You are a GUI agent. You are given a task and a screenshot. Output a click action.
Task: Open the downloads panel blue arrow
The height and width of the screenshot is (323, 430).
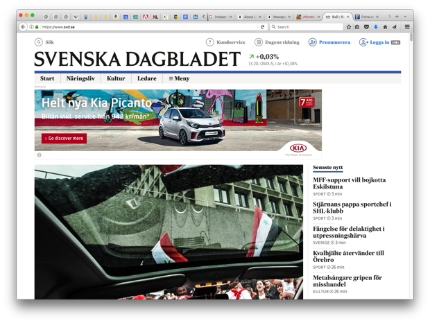[376, 27]
